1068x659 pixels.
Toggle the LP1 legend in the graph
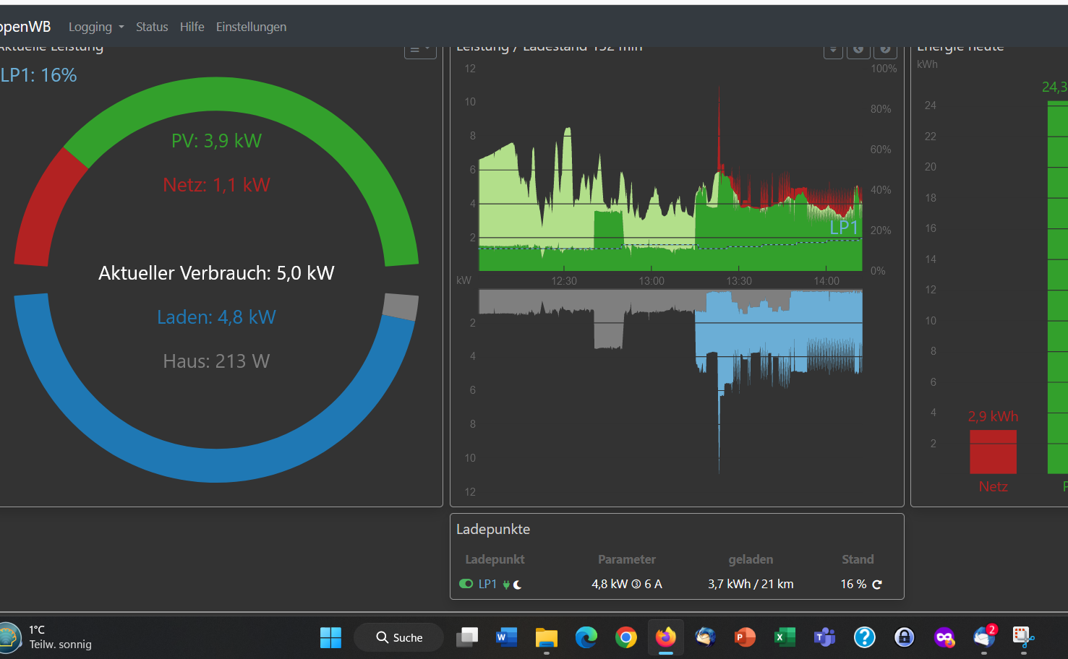point(843,228)
